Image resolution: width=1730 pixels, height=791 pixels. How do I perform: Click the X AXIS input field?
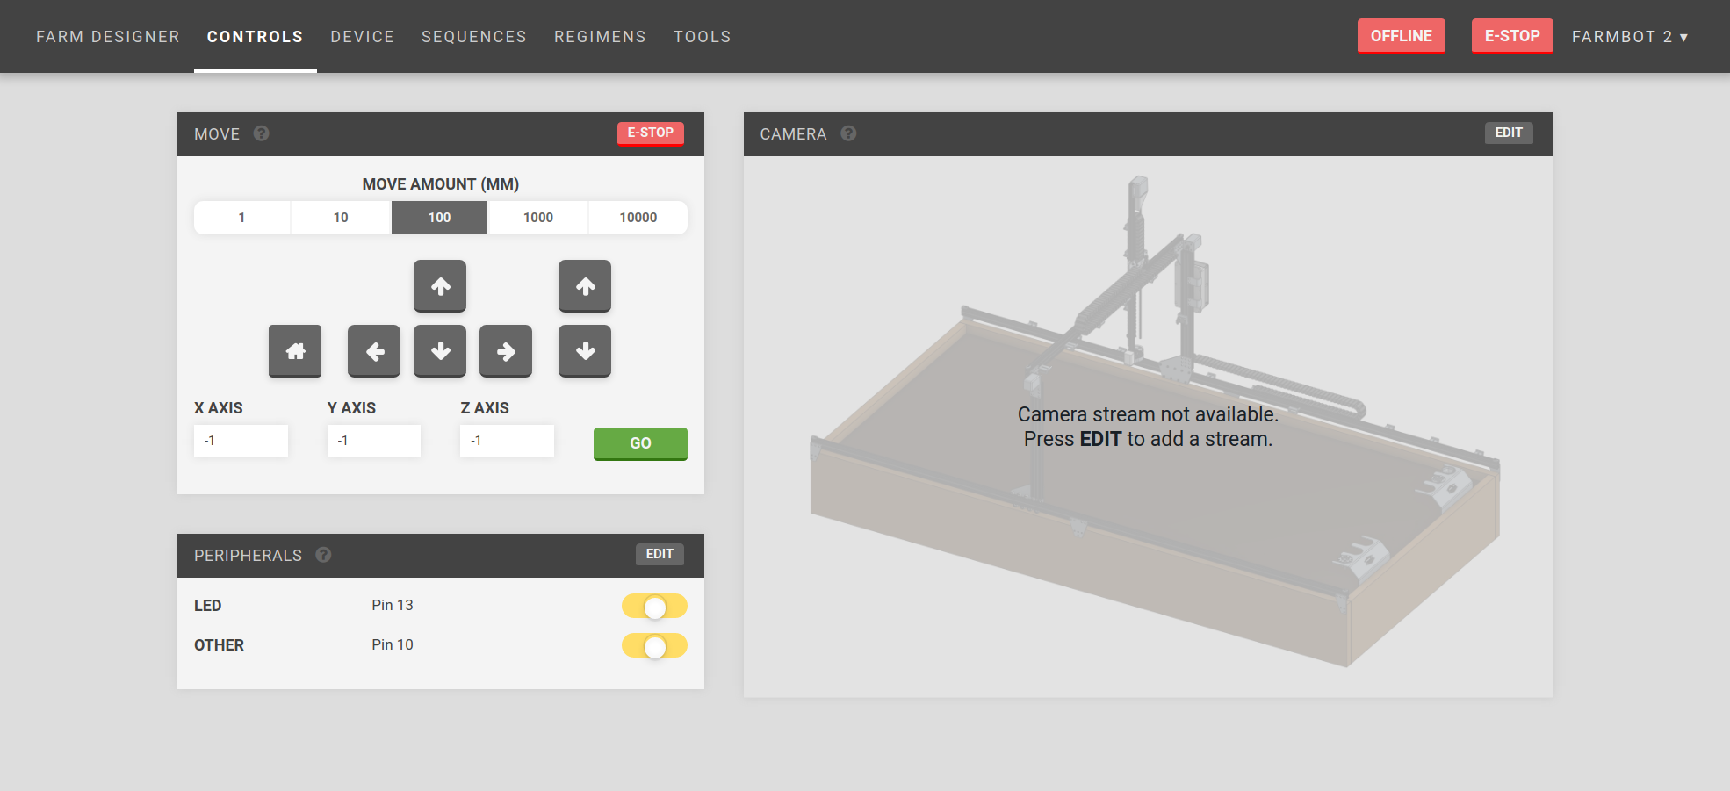coord(241,441)
